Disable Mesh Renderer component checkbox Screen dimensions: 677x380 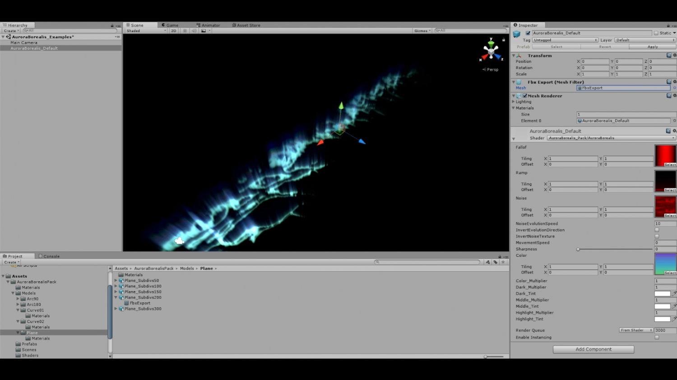[x=525, y=96]
